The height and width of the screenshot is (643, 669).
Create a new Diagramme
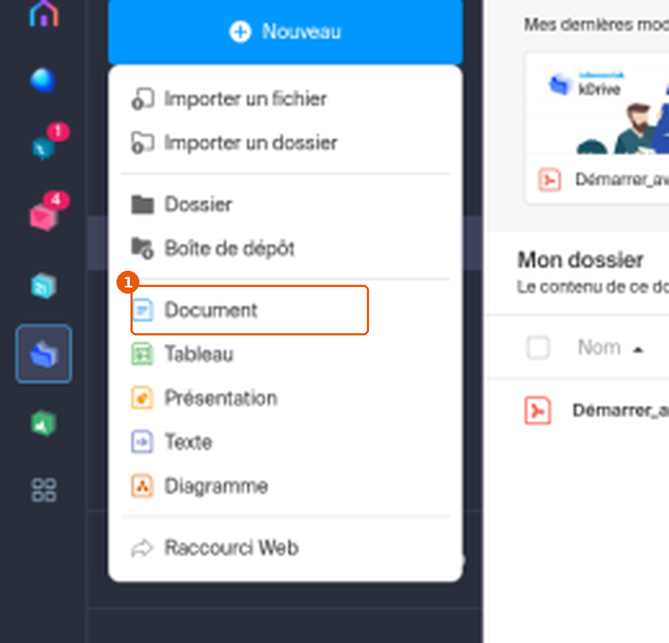(x=285, y=486)
